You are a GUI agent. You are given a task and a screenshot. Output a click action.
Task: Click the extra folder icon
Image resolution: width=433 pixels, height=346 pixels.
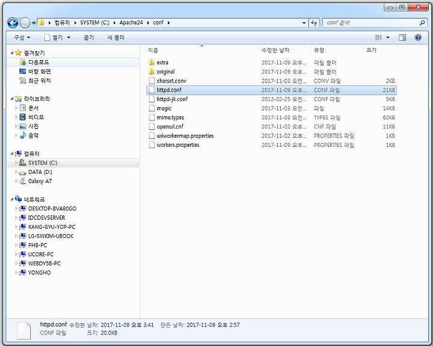point(152,62)
